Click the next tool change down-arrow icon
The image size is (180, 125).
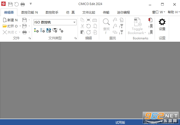121,32
